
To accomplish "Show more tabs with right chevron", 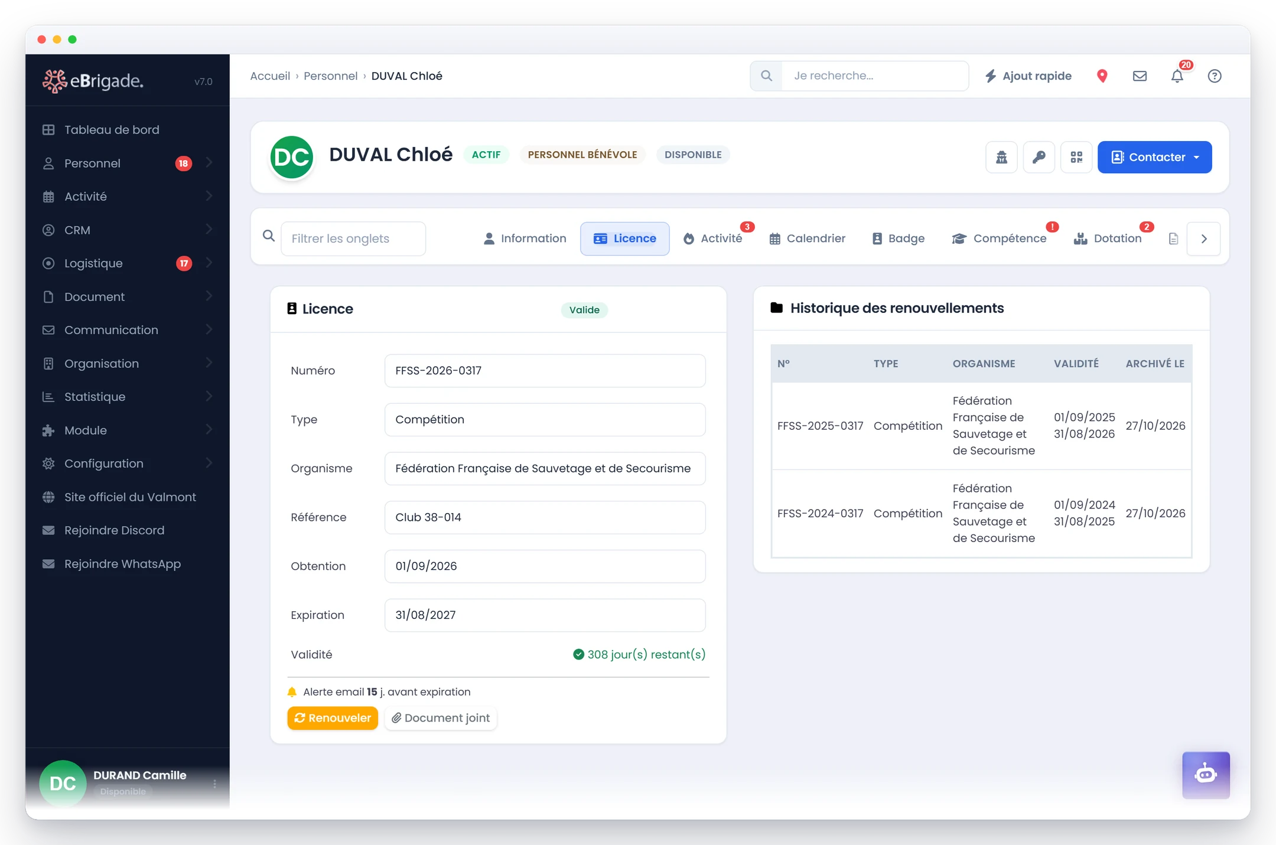I will click(1203, 239).
